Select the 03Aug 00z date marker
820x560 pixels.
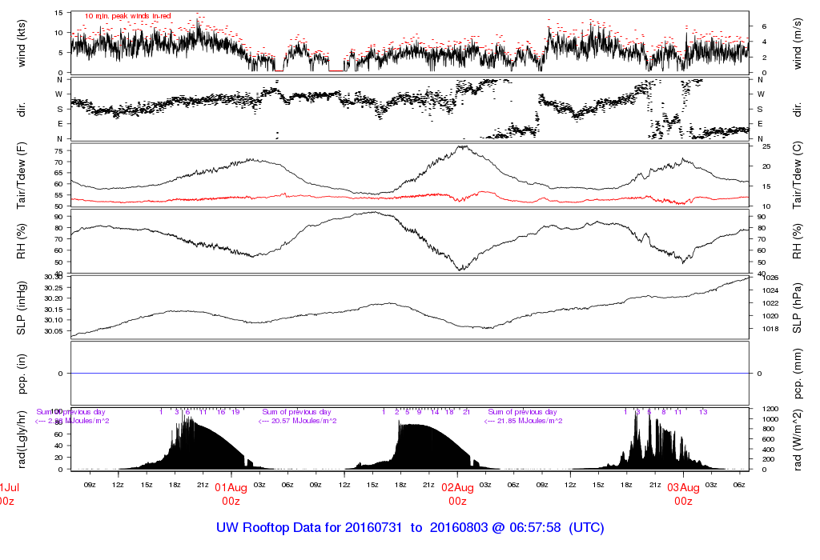pos(683,494)
